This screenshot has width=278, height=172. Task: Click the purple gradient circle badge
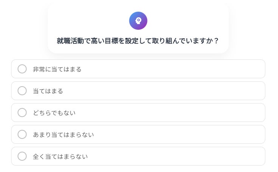coord(138,21)
